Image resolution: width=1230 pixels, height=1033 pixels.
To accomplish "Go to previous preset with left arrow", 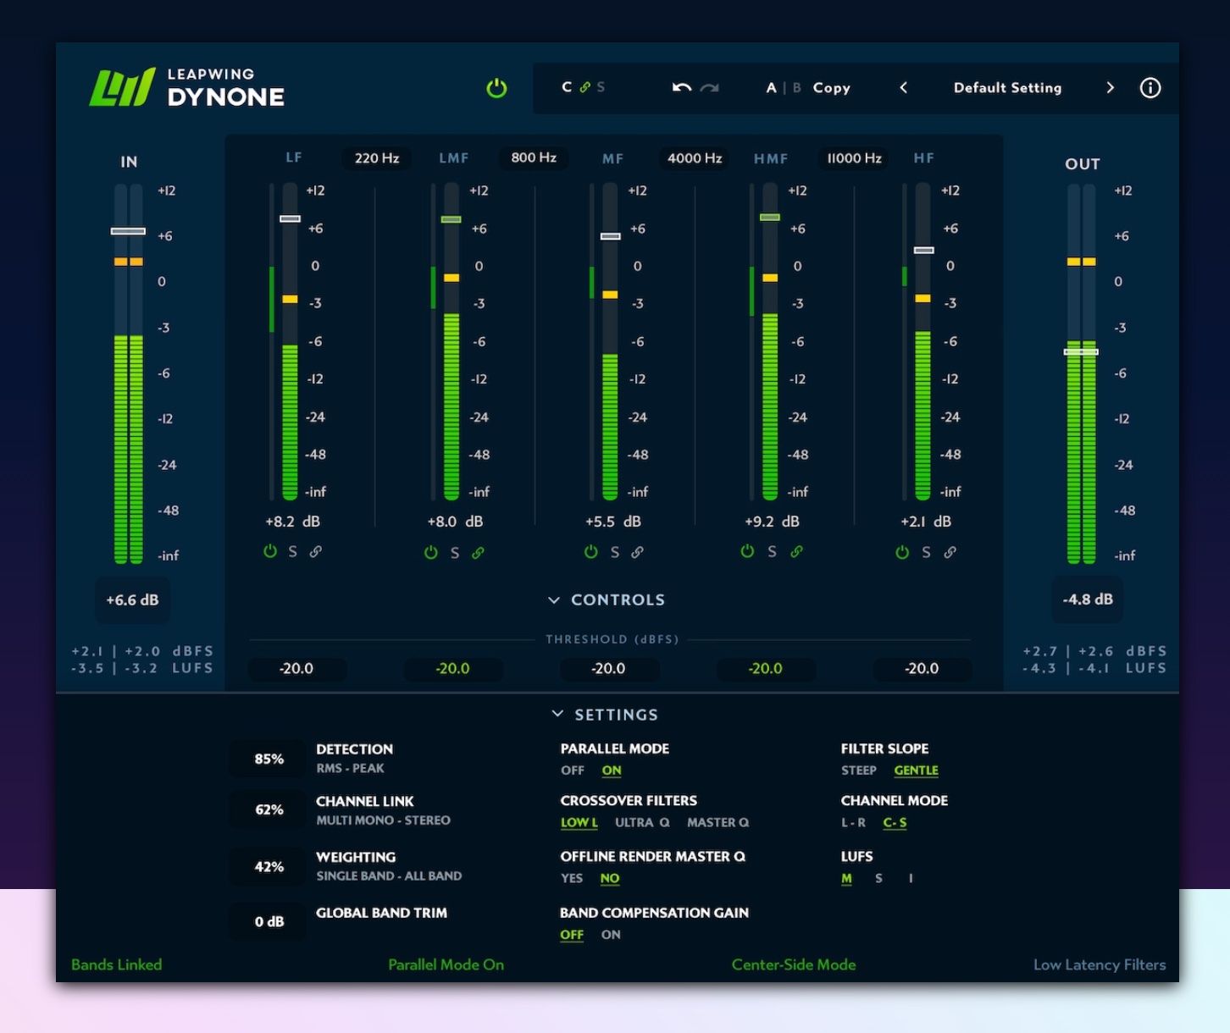I will (903, 87).
